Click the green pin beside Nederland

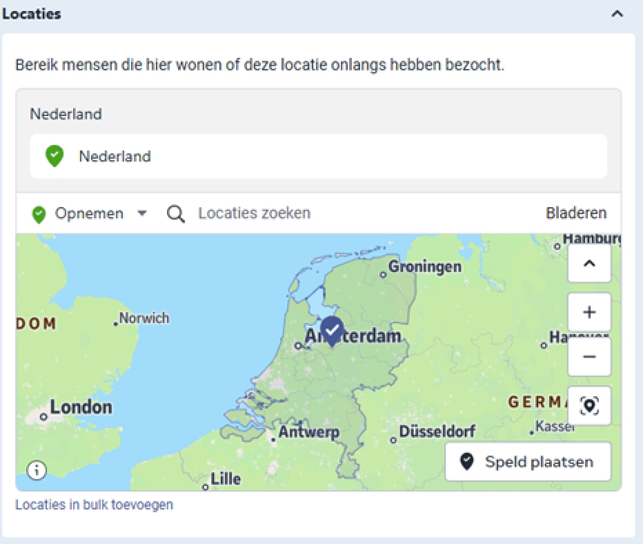coord(55,156)
